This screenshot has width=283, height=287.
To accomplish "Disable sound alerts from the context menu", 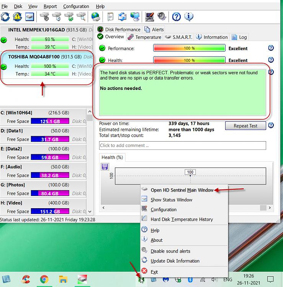I will click(170, 251).
